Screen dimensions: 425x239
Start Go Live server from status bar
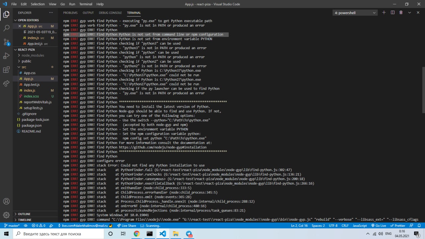click(379, 226)
